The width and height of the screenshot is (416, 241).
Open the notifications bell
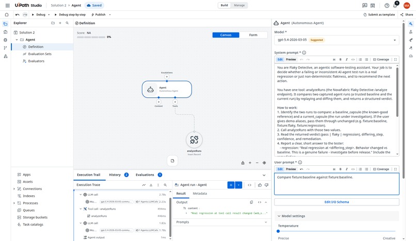395,6
